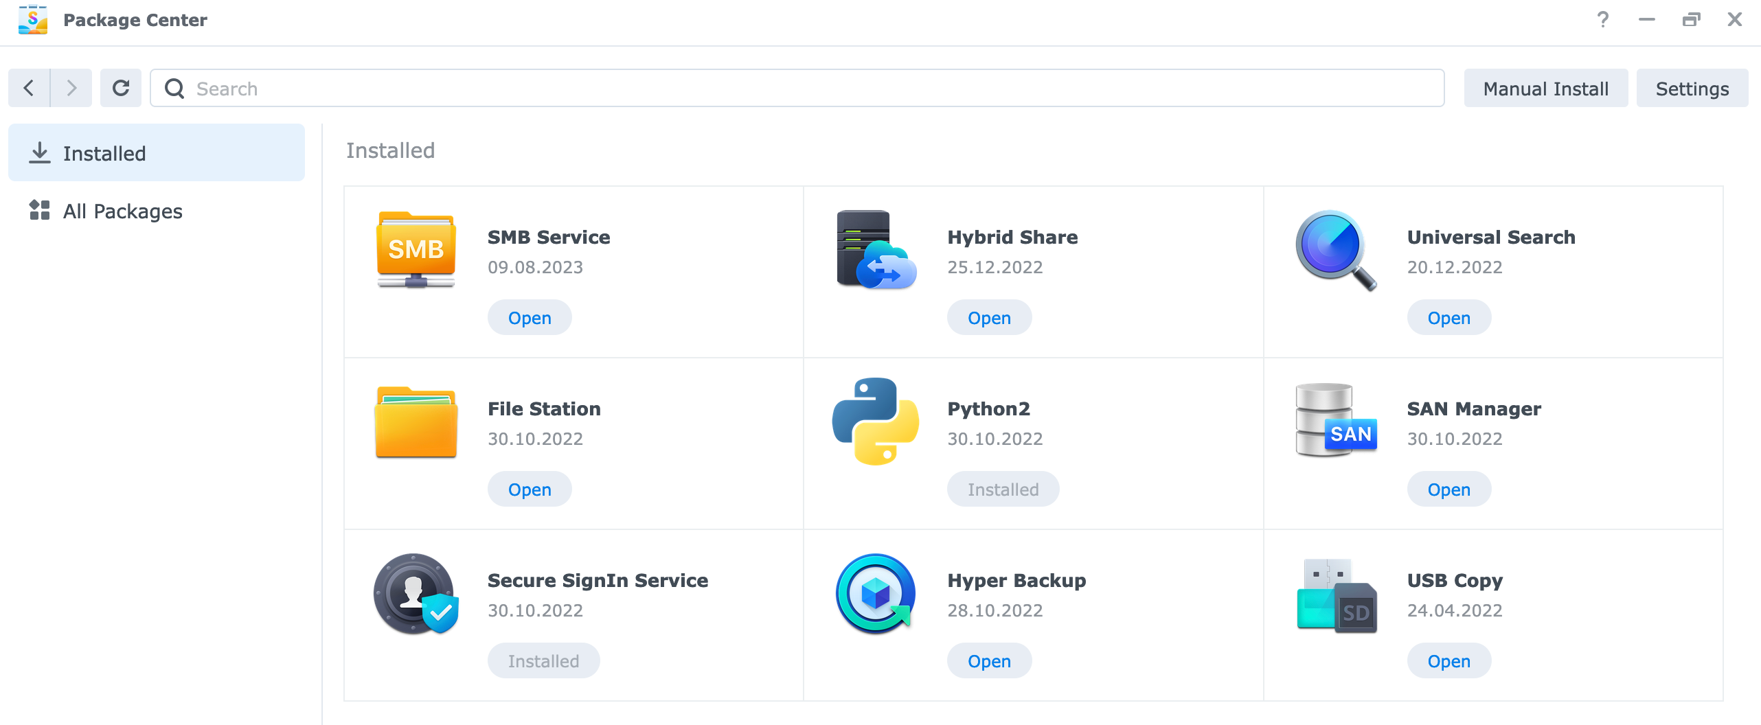Select the Hybrid Share title

[x=1012, y=237]
